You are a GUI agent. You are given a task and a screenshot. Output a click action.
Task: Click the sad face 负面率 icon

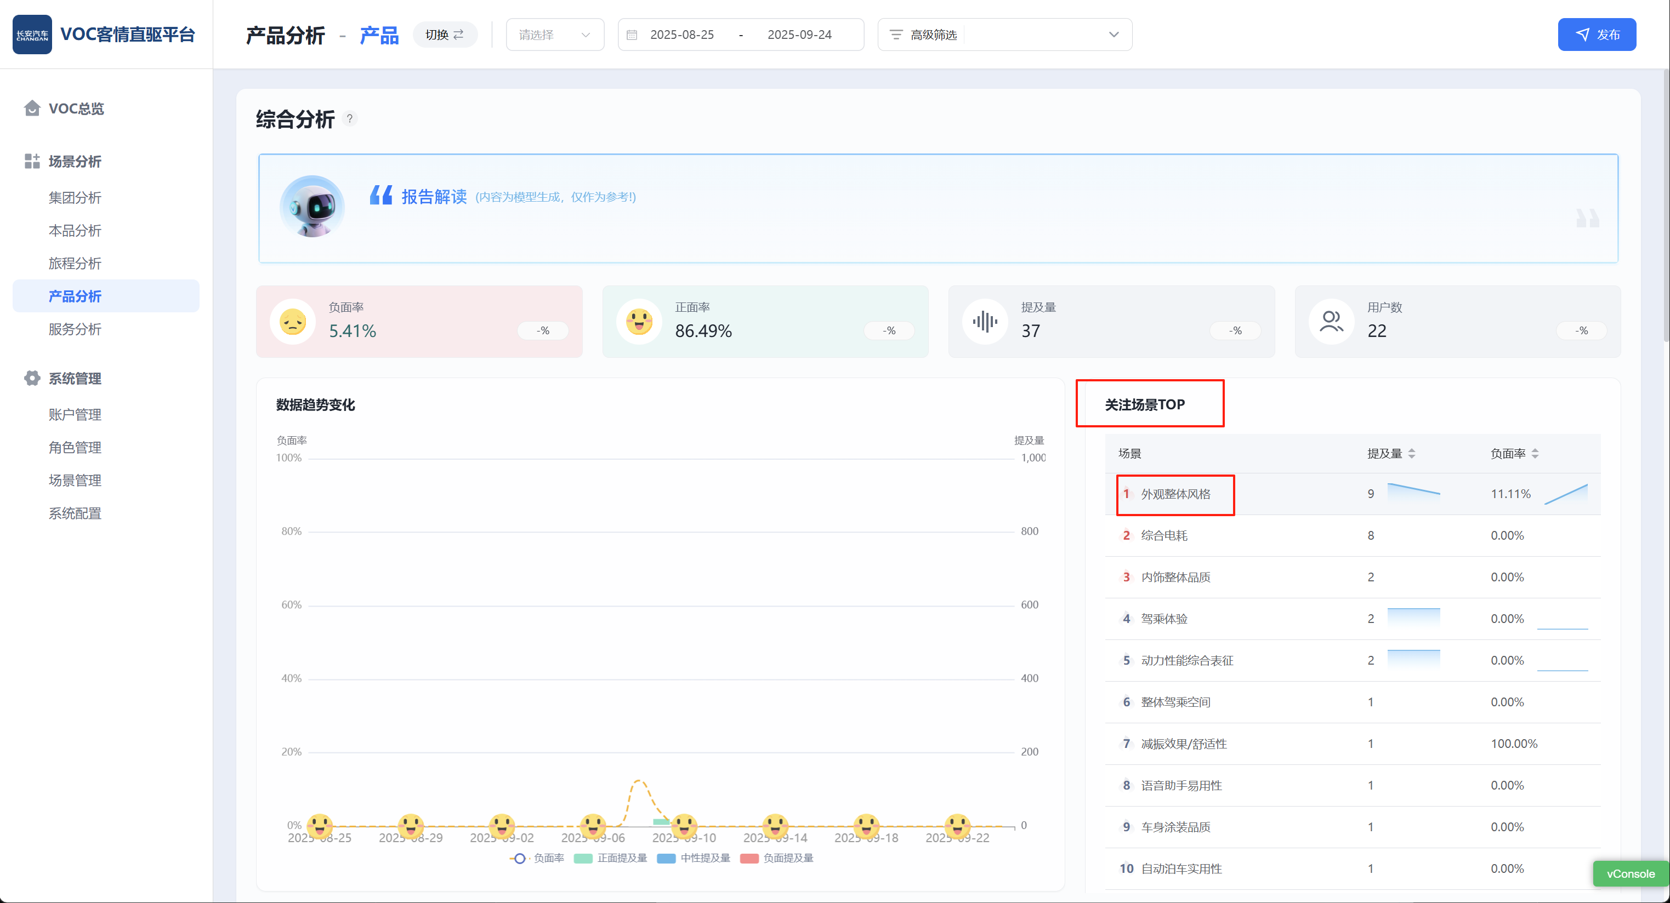pyautogui.click(x=292, y=322)
